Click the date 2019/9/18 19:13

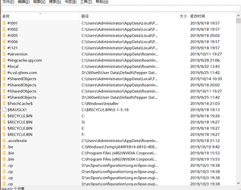tap(205, 110)
